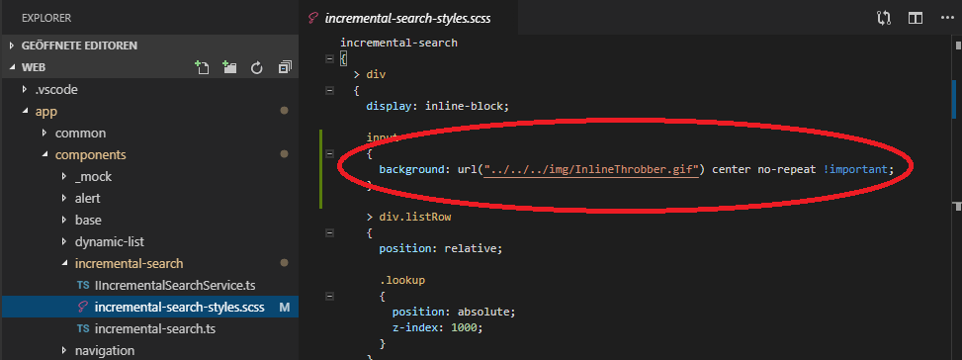Screen dimensions: 962x360
Task: Click the Sass icon beside incremental-search-styles.scss in tree
Action: pos(83,308)
